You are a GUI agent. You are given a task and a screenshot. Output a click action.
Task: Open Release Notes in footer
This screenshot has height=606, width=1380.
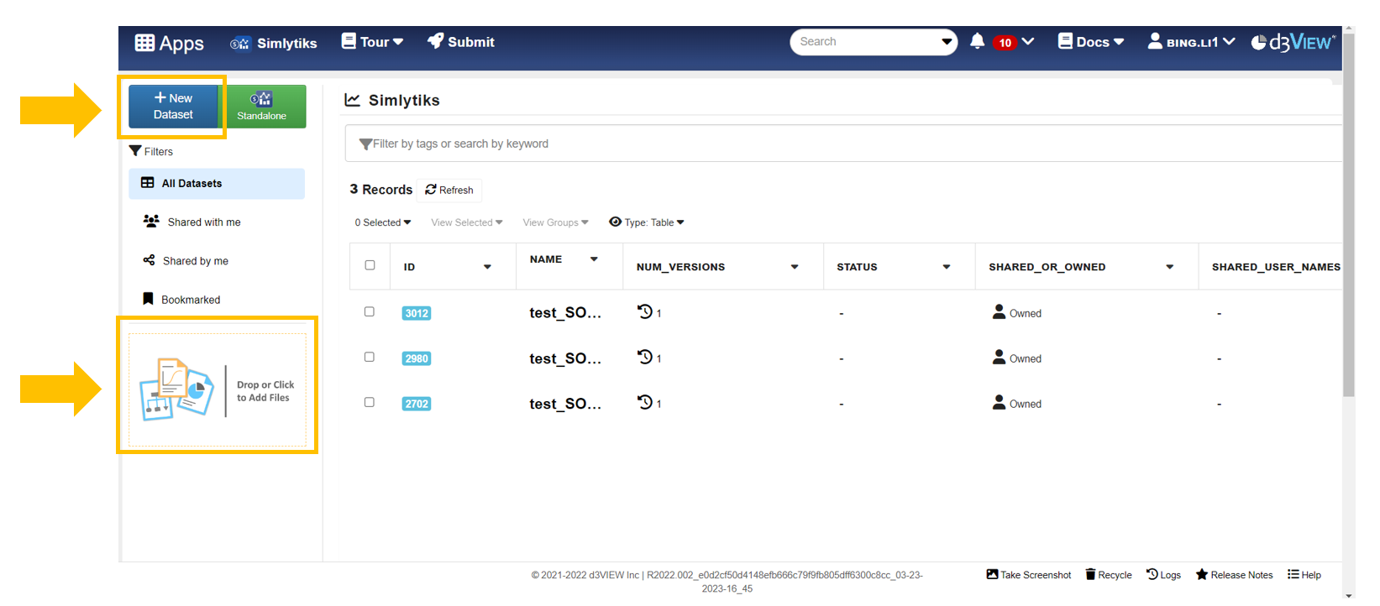point(1235,575)
